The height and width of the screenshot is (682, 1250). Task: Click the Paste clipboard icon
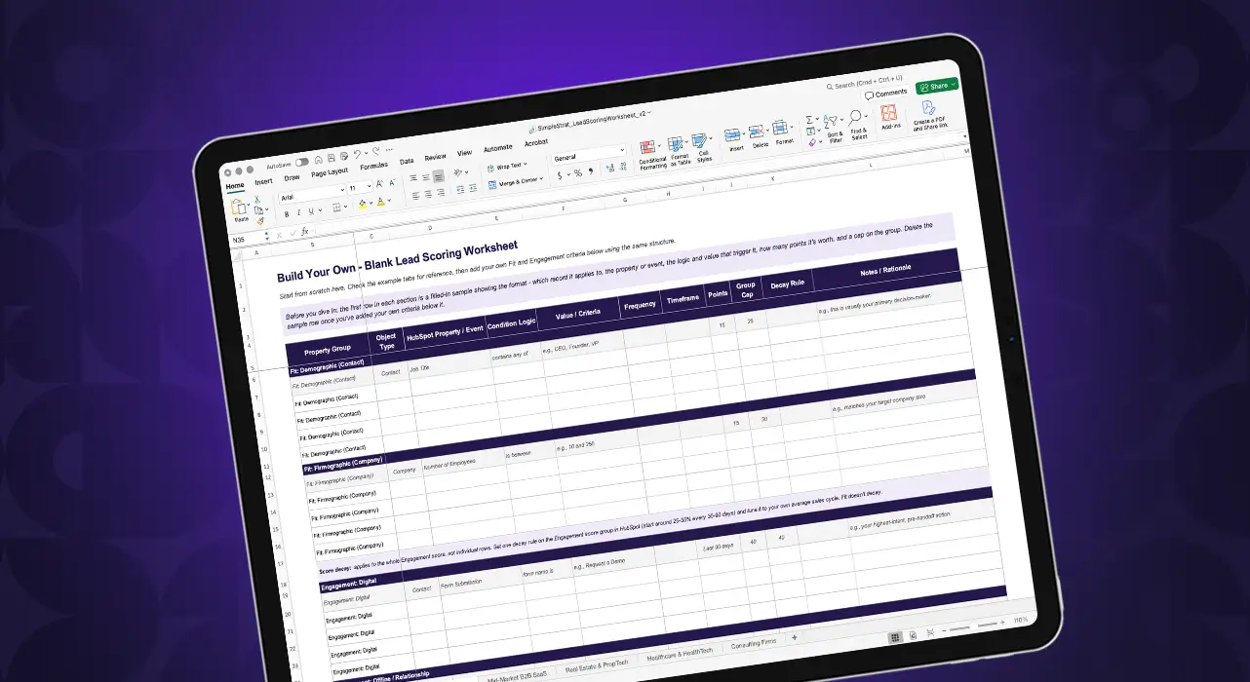(x=239, y=208)
